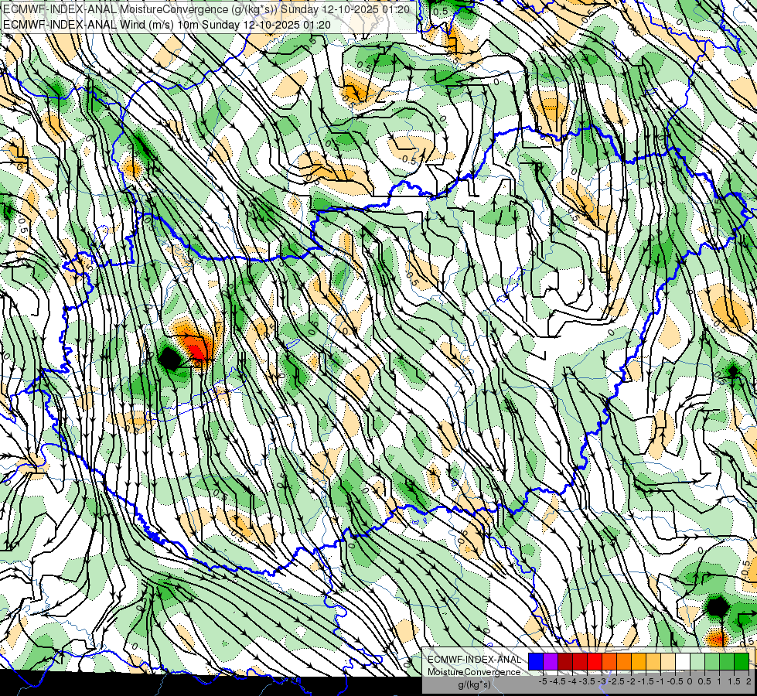This screenshot has width=757, height=696.
Task: Click the pale peach swatch between -1 and -0.5
Action: [x=668, y=662]
